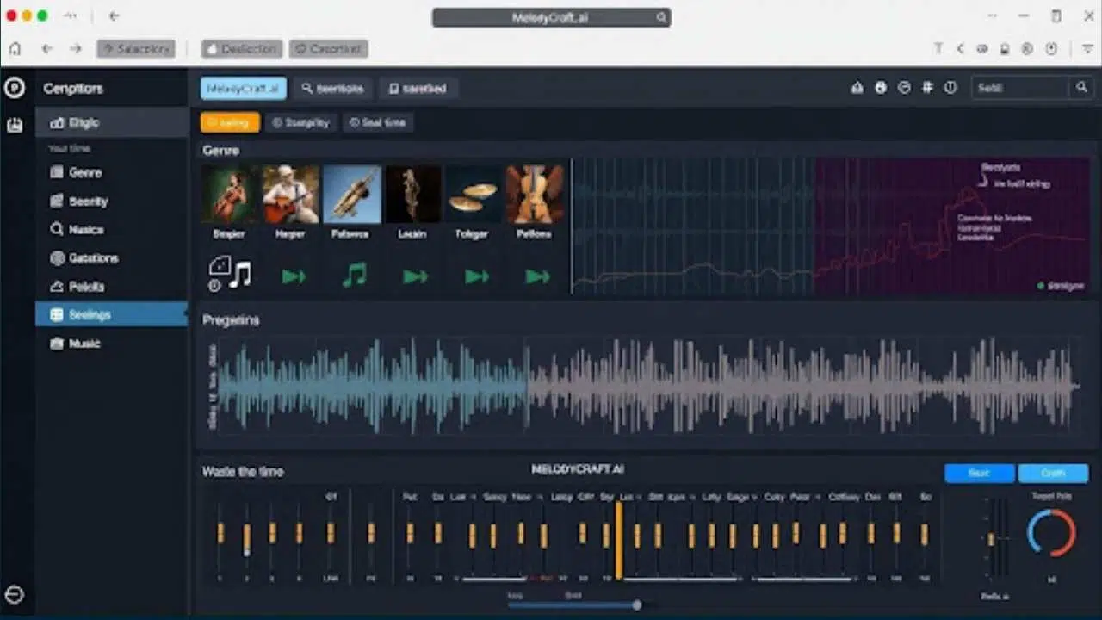Click the right blue button in mixer panel
1102x620 pixels.
(x=1053, y=473)
